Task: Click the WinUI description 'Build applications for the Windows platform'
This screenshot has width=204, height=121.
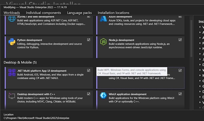Action: [141, 100]
